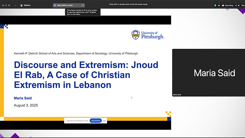Click the green encryption shield icon
The height and width of the screenshot is (138, 245).
[x=215, y=5]
